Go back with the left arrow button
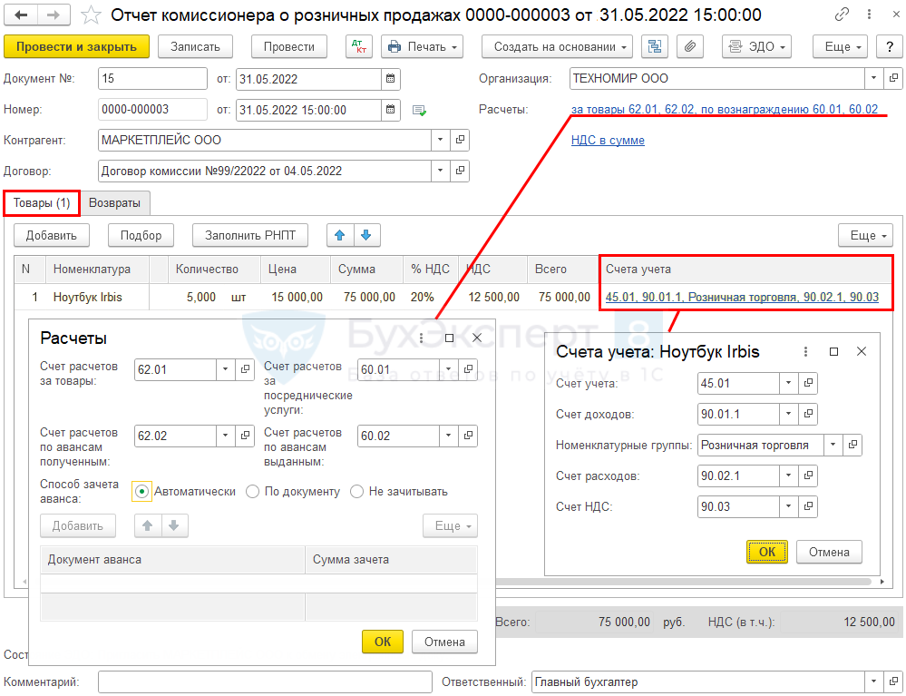Screen dimensions: 906x696 22,15
